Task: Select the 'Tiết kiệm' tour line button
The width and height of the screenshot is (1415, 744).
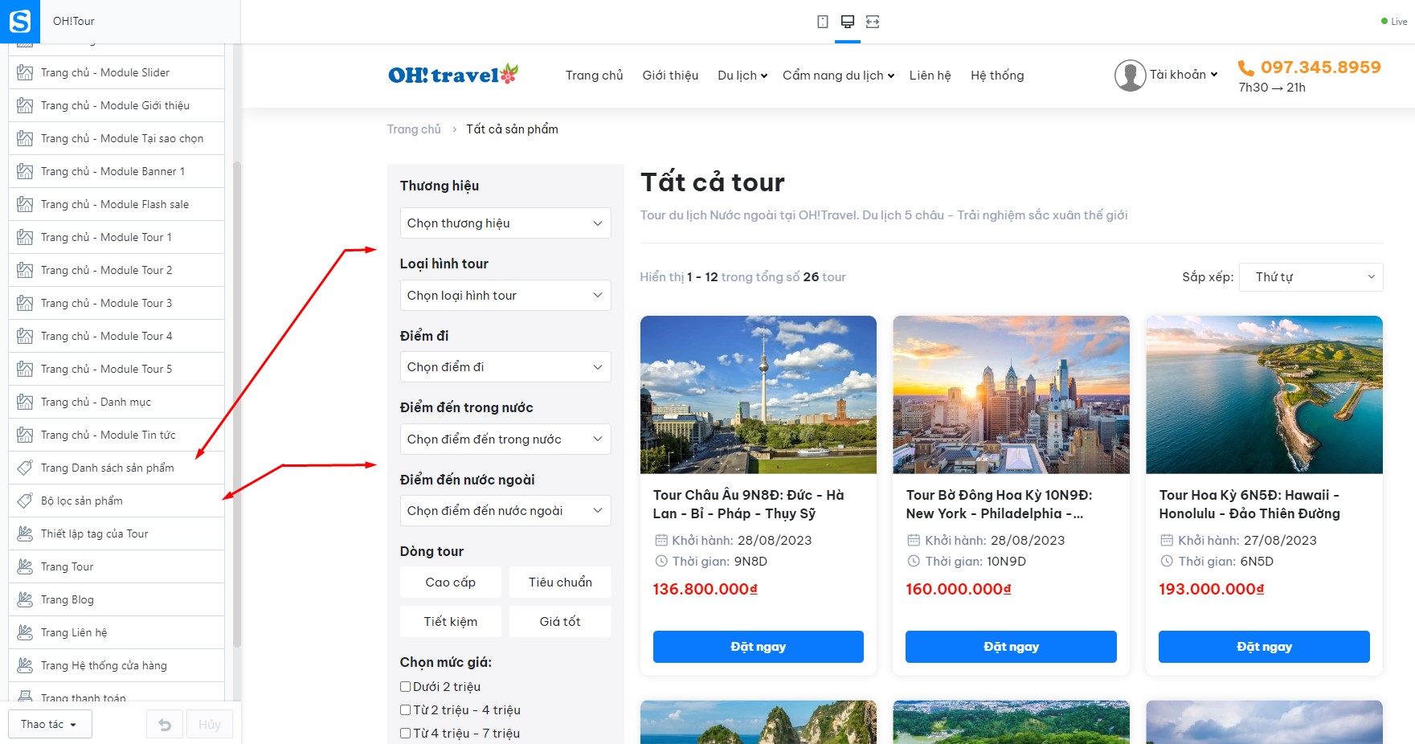Action: [451, 622]
